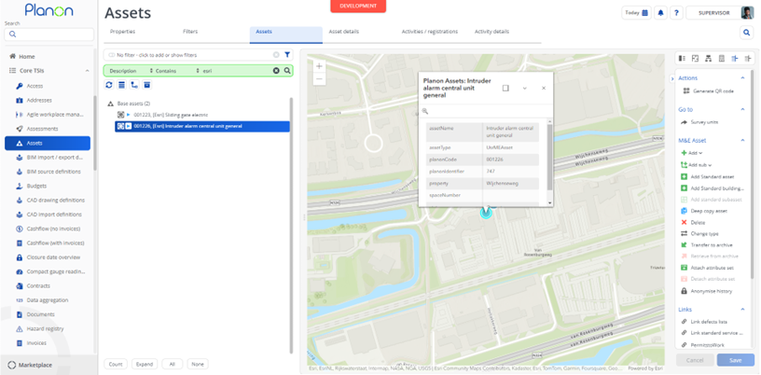The image size is (761, 375).
Task: Click Anonymise history lock action
Action: click(706, 291)
